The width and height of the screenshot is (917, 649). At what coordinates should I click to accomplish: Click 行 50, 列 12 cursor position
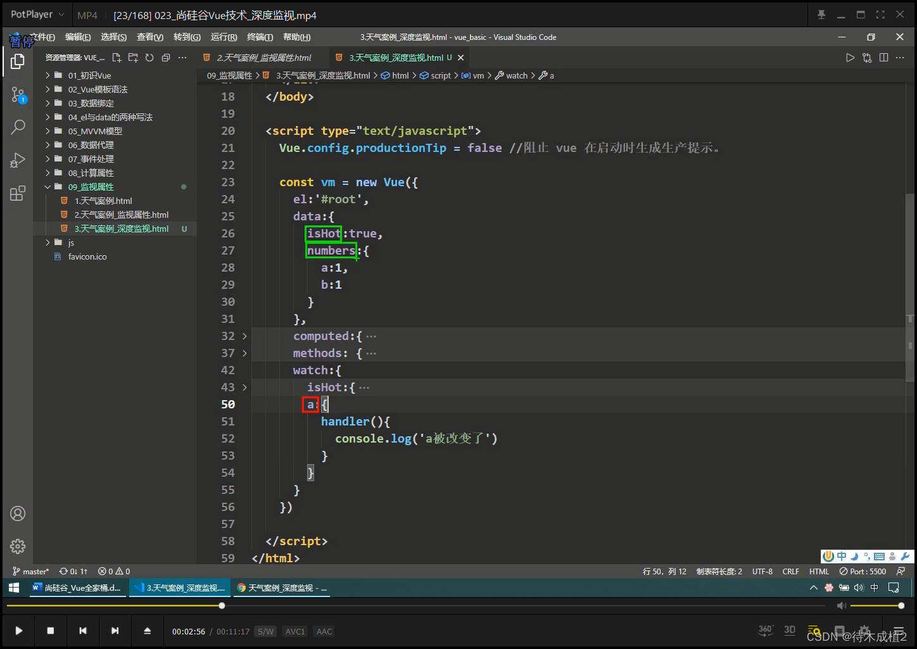[664, 571]
